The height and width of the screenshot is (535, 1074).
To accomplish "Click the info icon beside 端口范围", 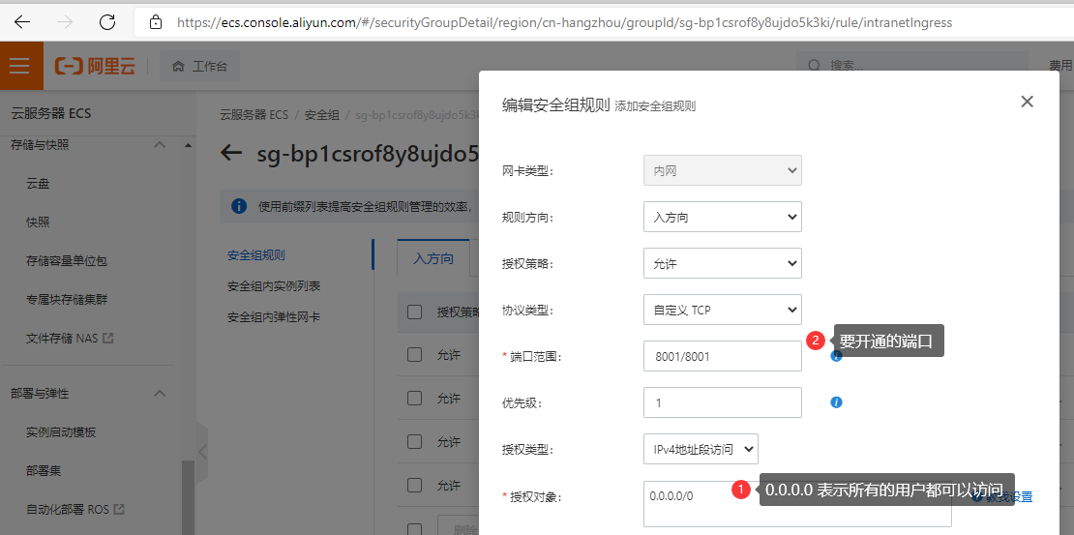I will tap(836, 356).
